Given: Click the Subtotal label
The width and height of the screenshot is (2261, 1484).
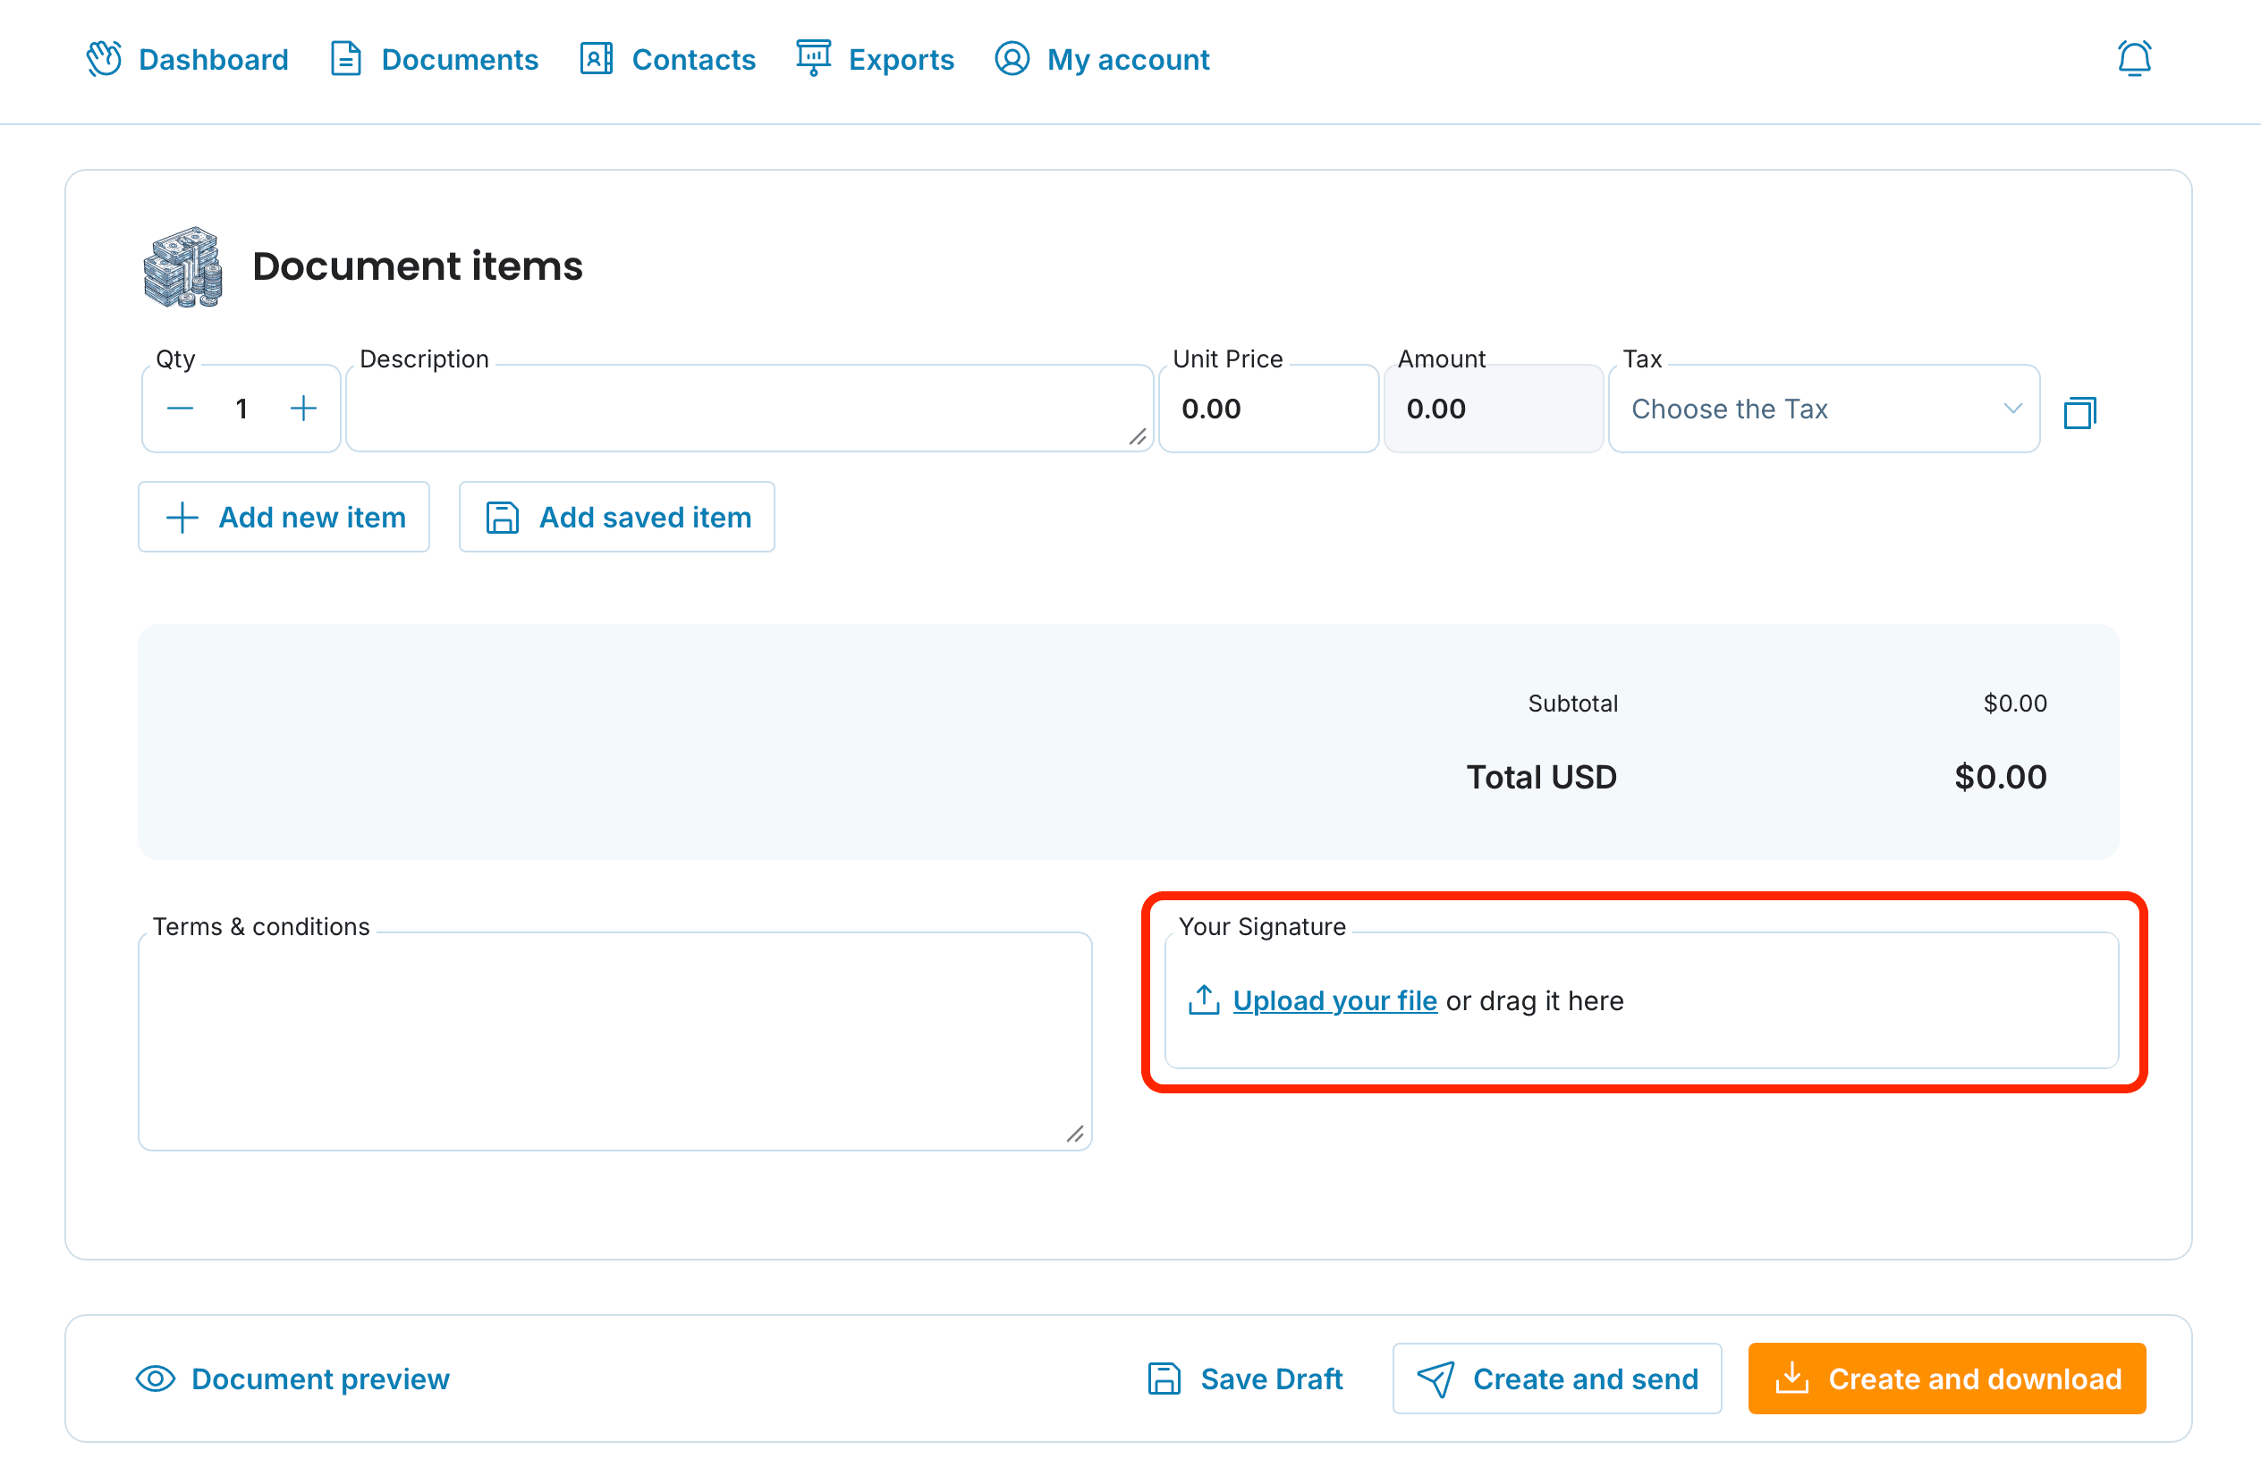Looking at the screenshot, I should (x=1572, y=704).
